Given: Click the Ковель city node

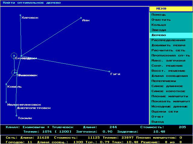Looking at the screenshot, I should click(x=6, y=84).
